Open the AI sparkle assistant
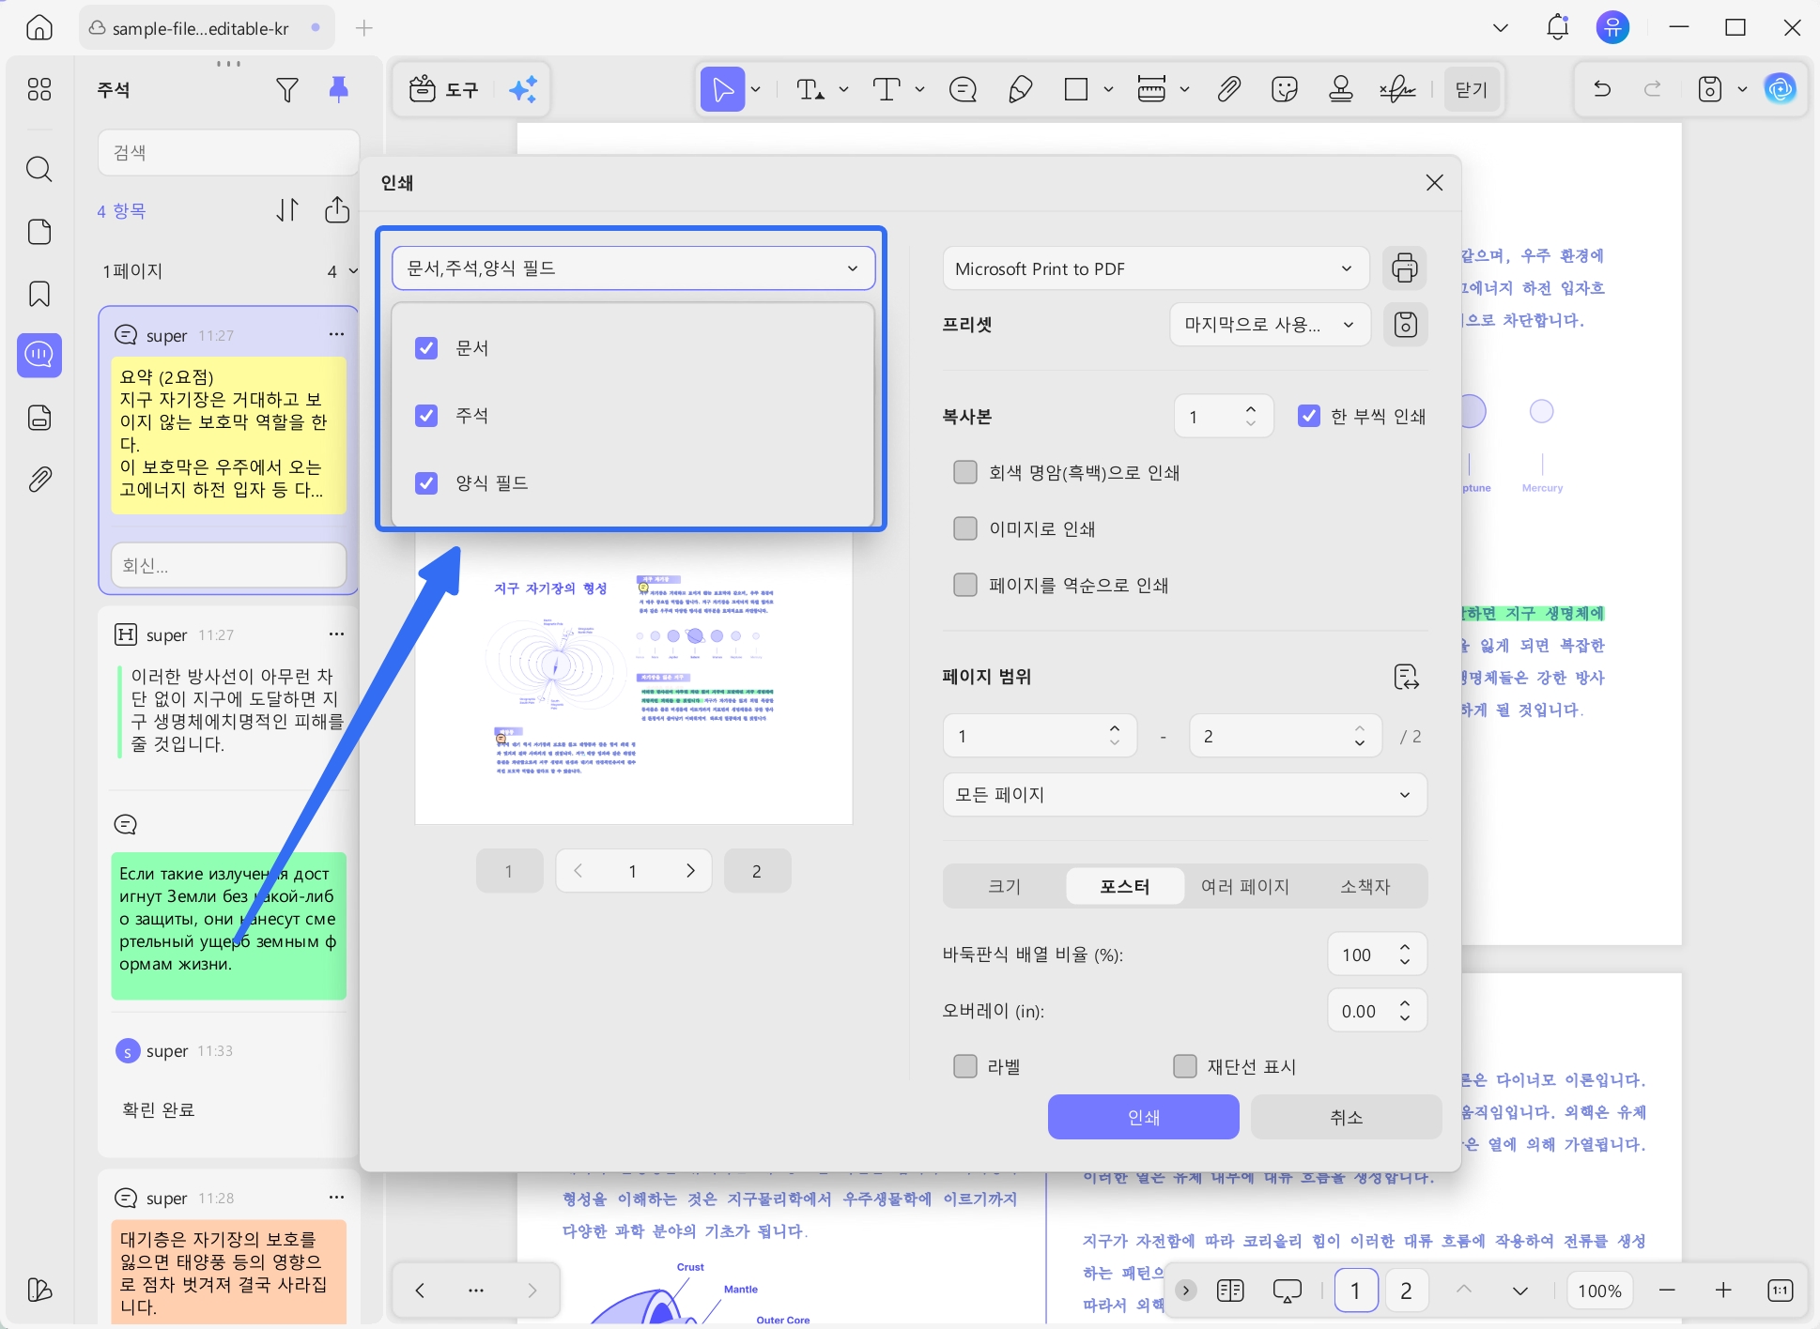This screenshot has height=1329, width=1820. click(x=523, y=89)
